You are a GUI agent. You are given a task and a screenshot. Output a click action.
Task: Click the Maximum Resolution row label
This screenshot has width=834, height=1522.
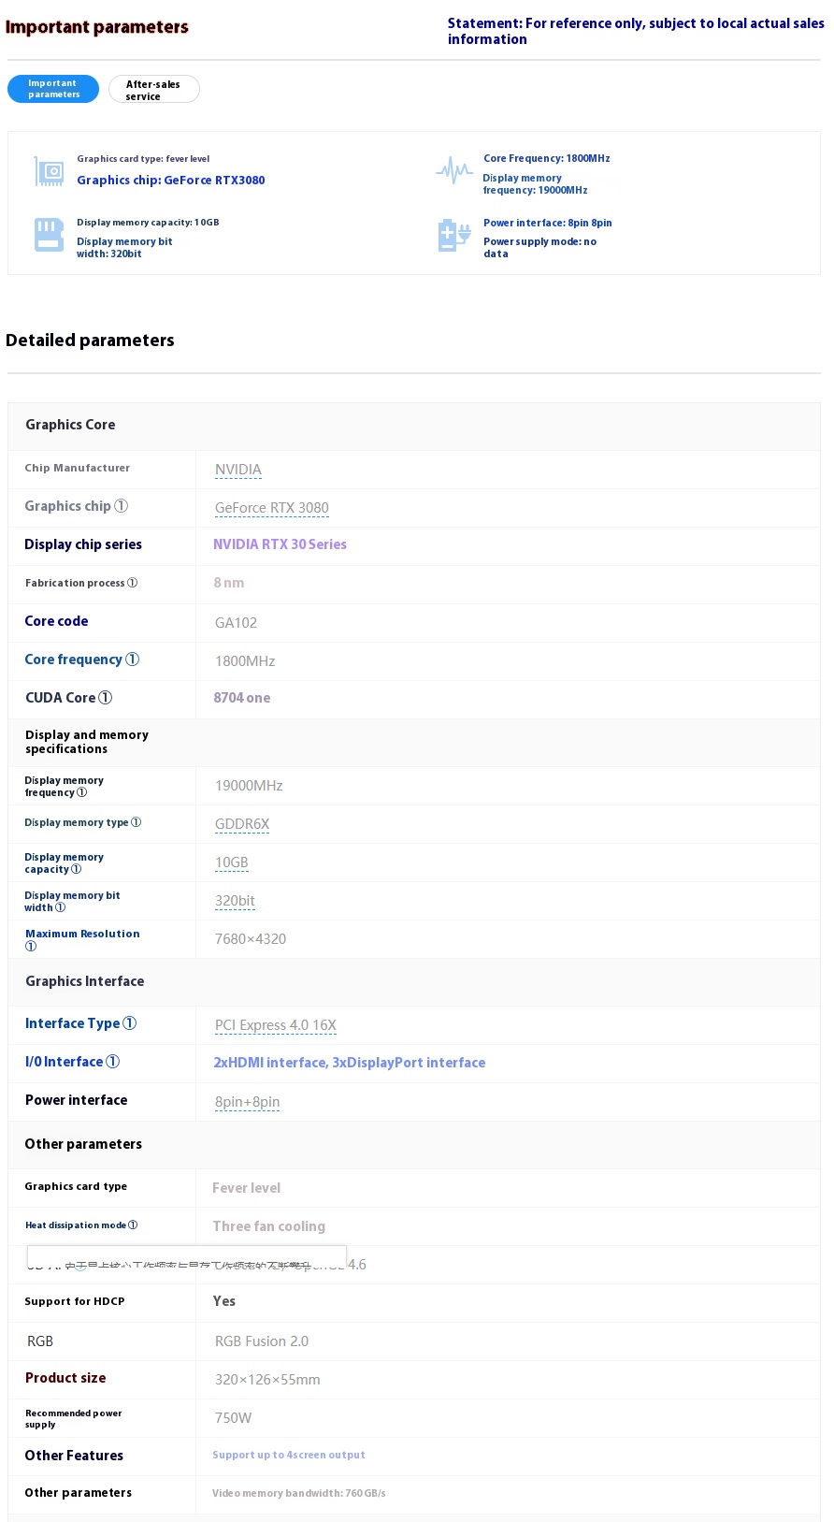click(82, 934)
